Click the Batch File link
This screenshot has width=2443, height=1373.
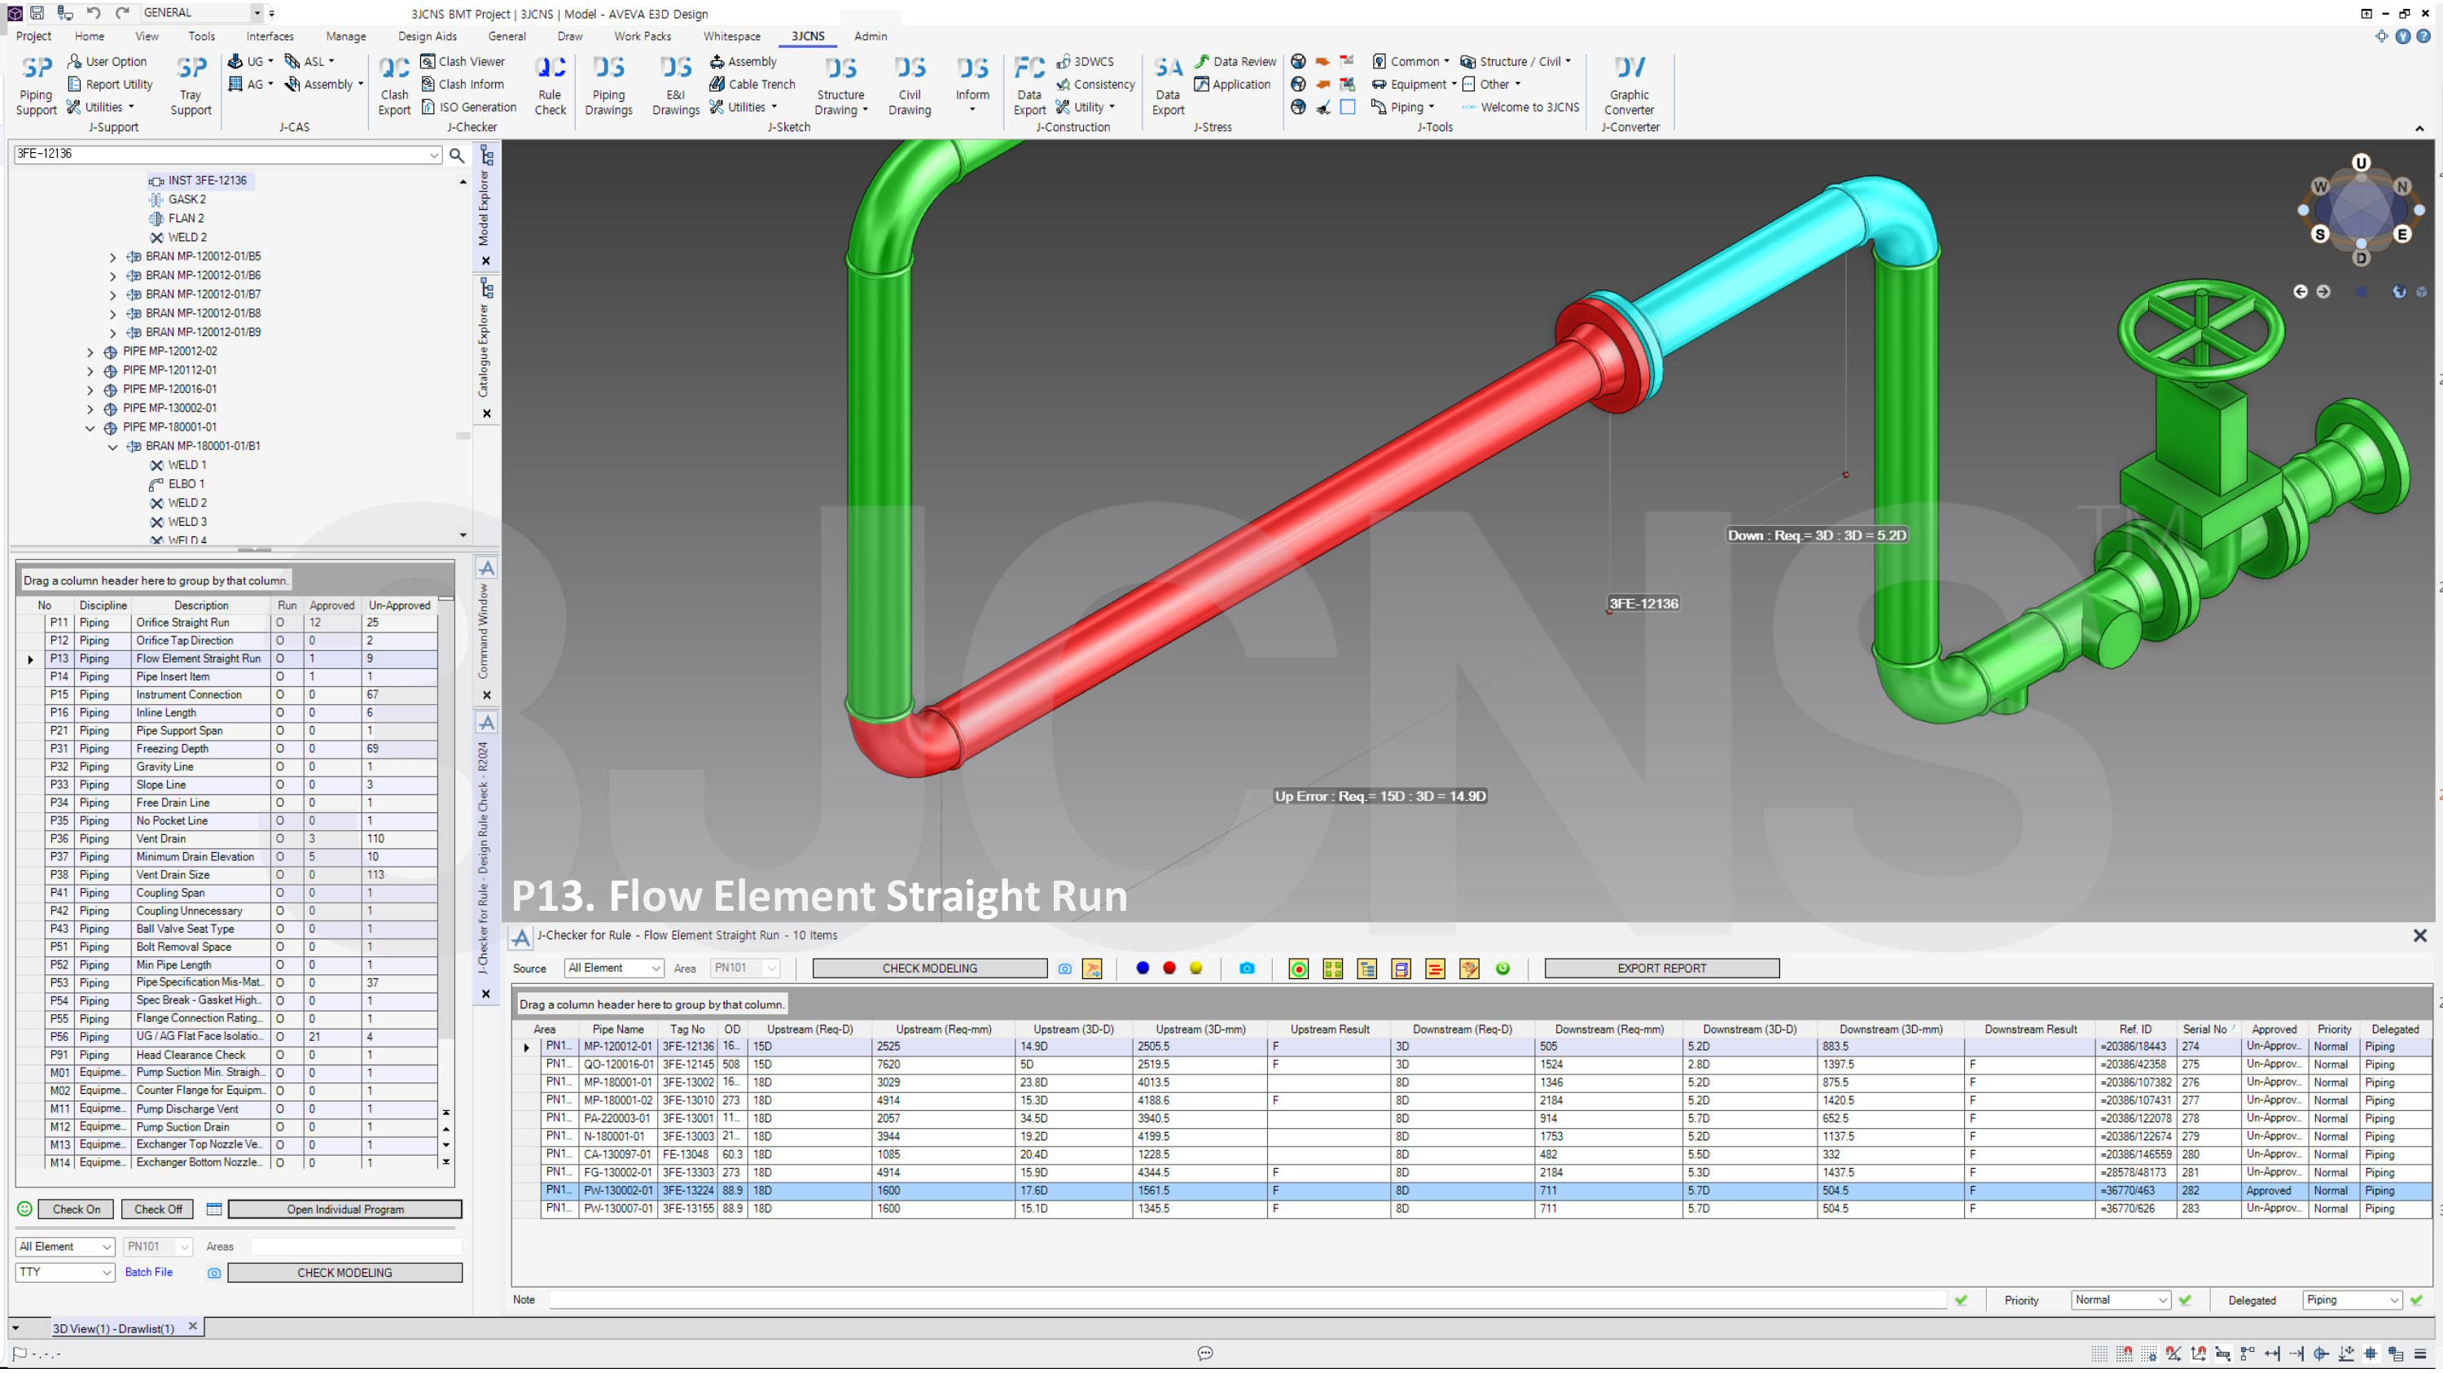point(149,1273)
